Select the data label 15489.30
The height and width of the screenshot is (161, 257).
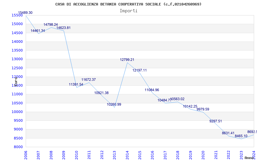pos(25,13)
